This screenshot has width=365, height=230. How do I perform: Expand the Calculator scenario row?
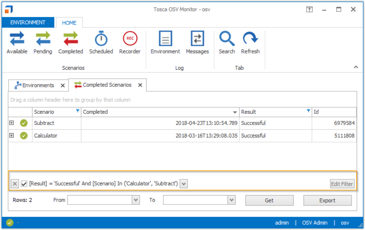11,136
